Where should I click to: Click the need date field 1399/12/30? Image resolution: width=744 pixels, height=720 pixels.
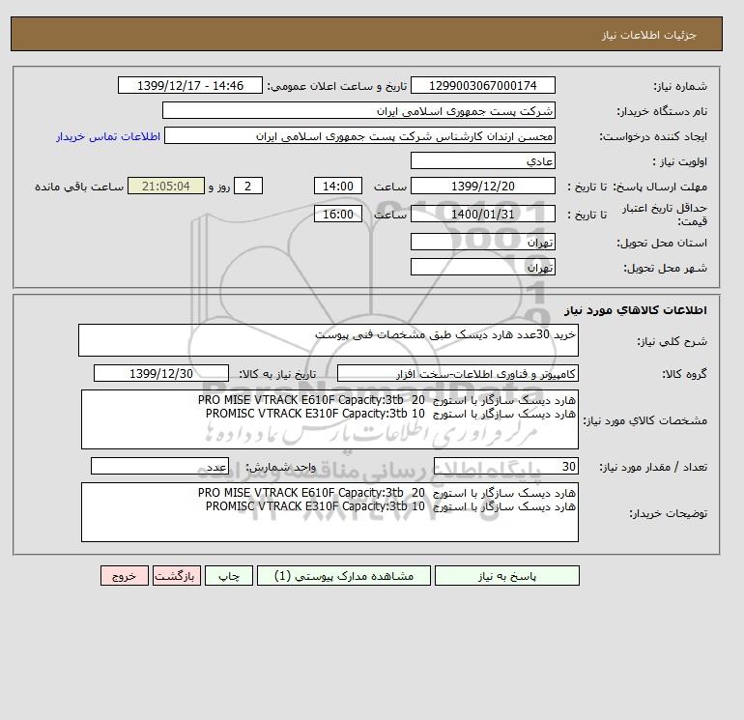click(161, 373)
